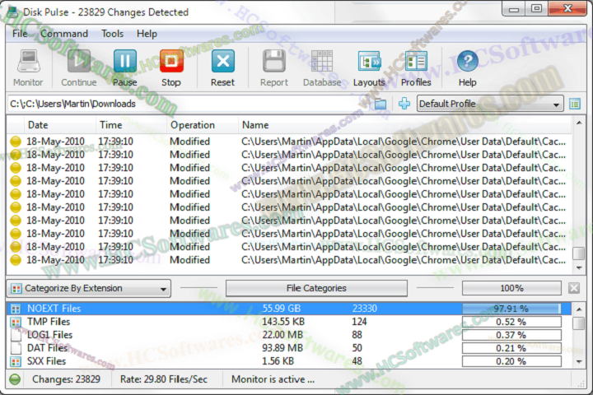Open the Report toolbar icon

pos(273,61)
